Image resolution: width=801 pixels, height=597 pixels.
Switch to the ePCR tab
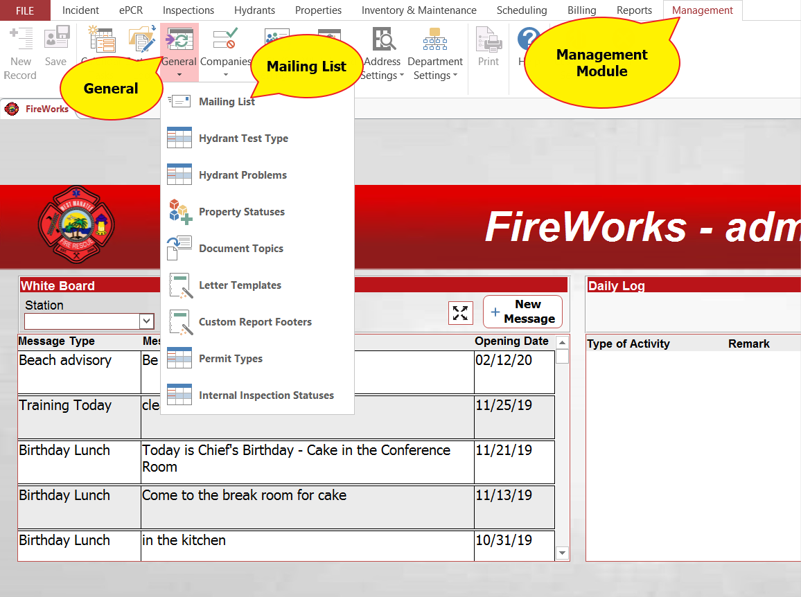(131, 10)
